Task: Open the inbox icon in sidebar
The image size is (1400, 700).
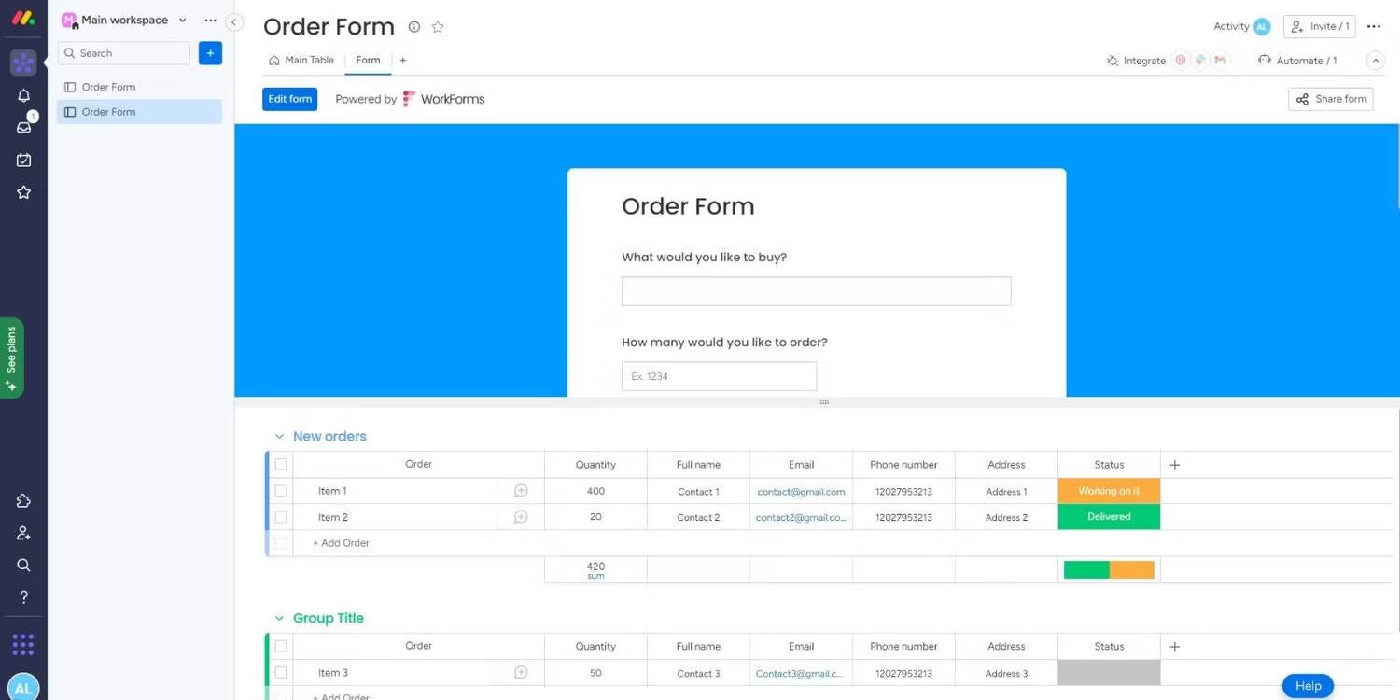Action: [x=23, y=128]
